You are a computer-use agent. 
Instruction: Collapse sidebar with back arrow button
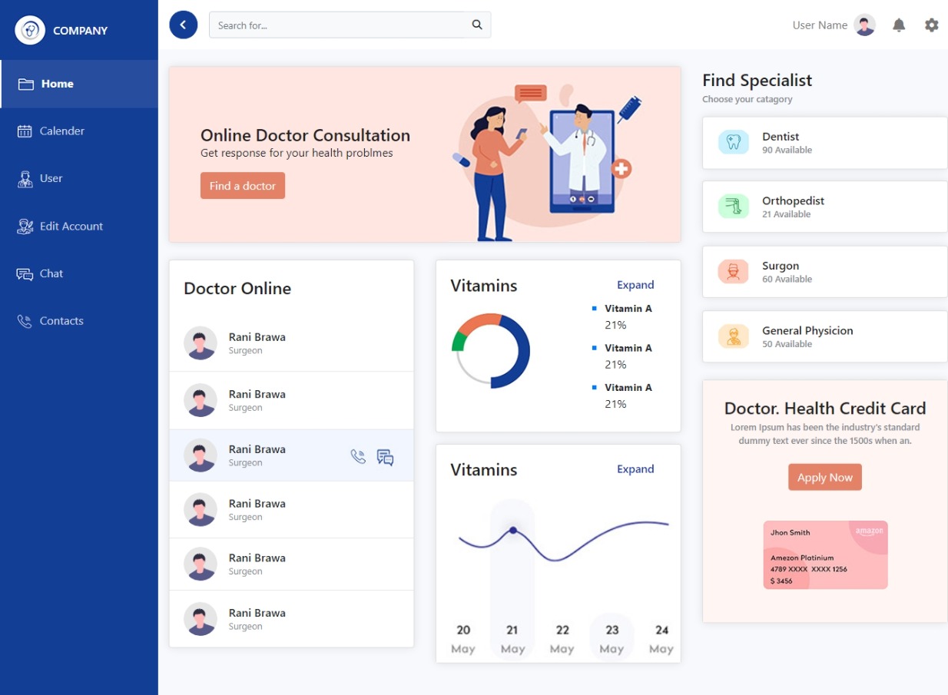(183, 25)
